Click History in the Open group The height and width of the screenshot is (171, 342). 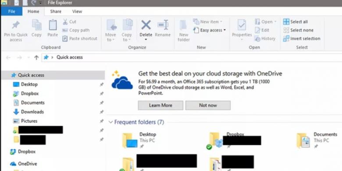click(x=265, y=39)
